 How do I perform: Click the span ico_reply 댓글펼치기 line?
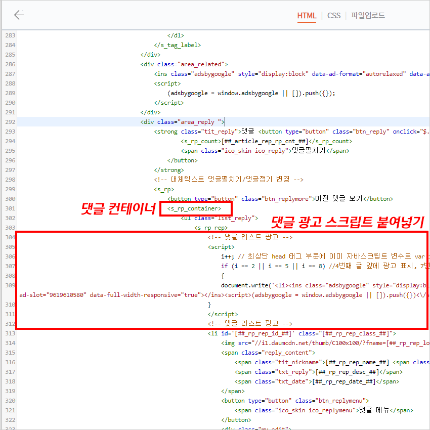point(265,151)
